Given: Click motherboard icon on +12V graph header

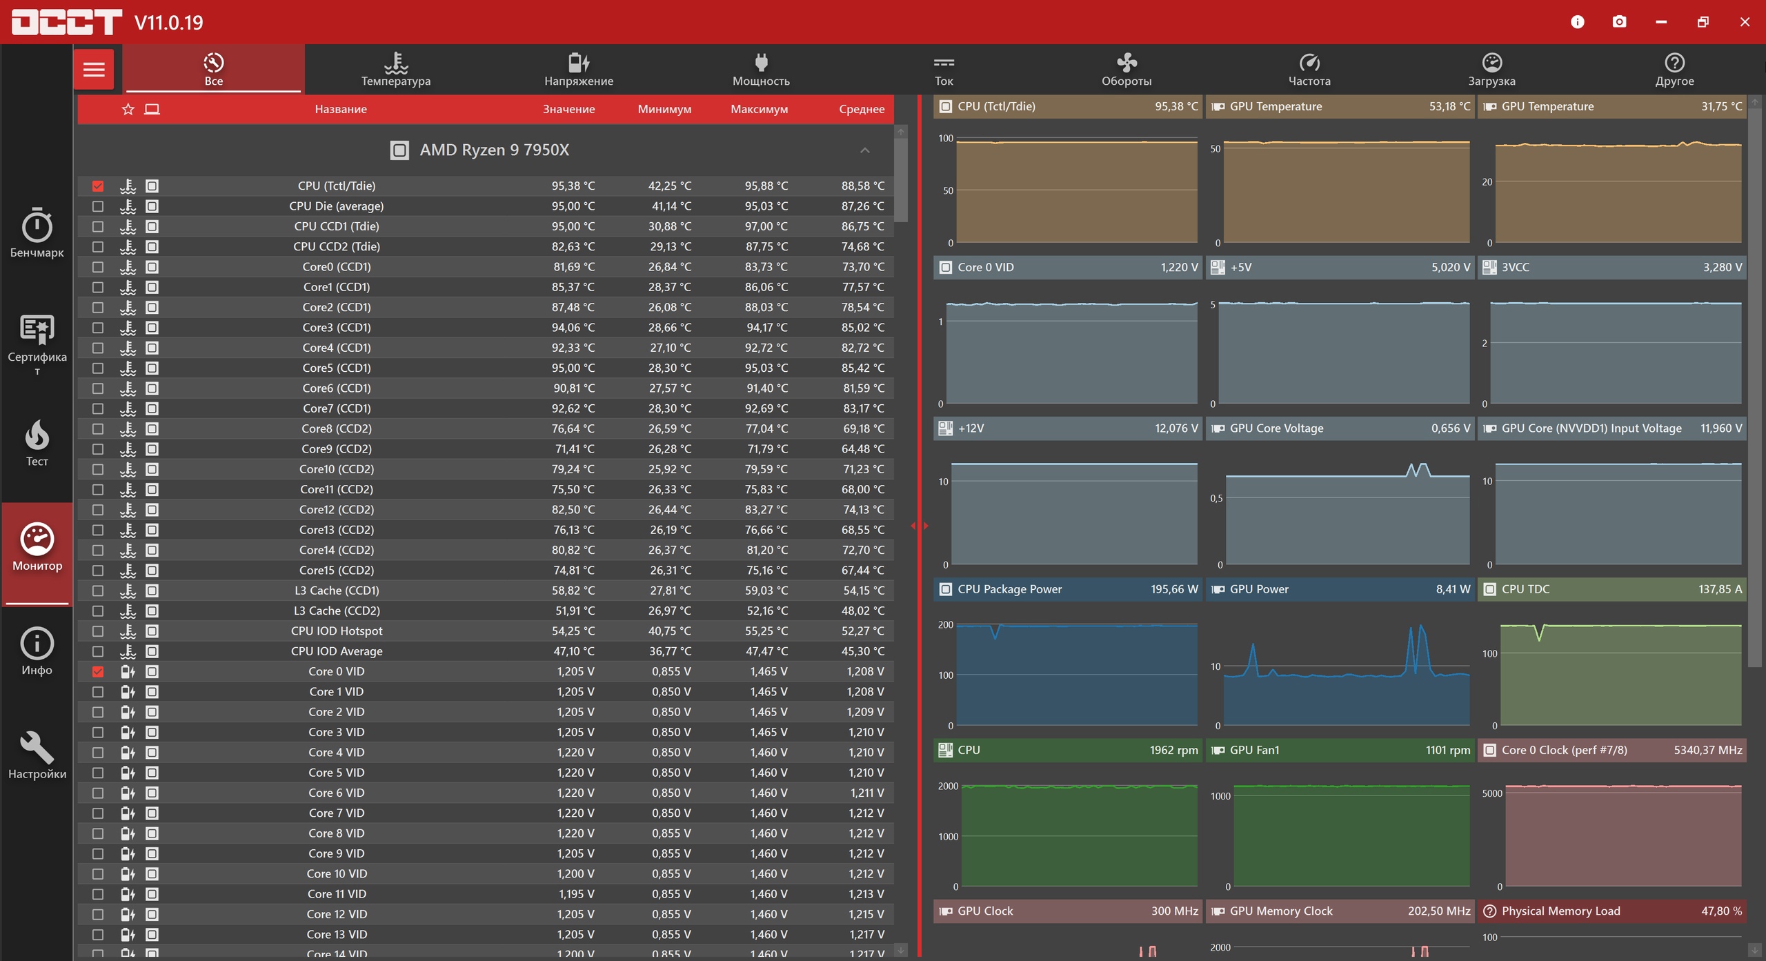Looking at the screenshot, I should tap(946, 428).
